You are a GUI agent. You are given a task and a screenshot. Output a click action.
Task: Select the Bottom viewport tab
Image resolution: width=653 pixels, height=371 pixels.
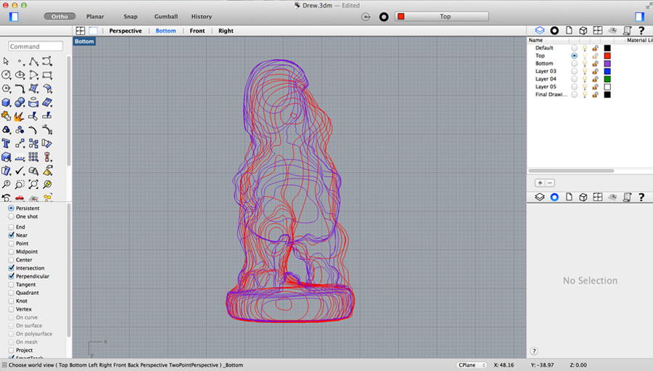pos(165,30)
